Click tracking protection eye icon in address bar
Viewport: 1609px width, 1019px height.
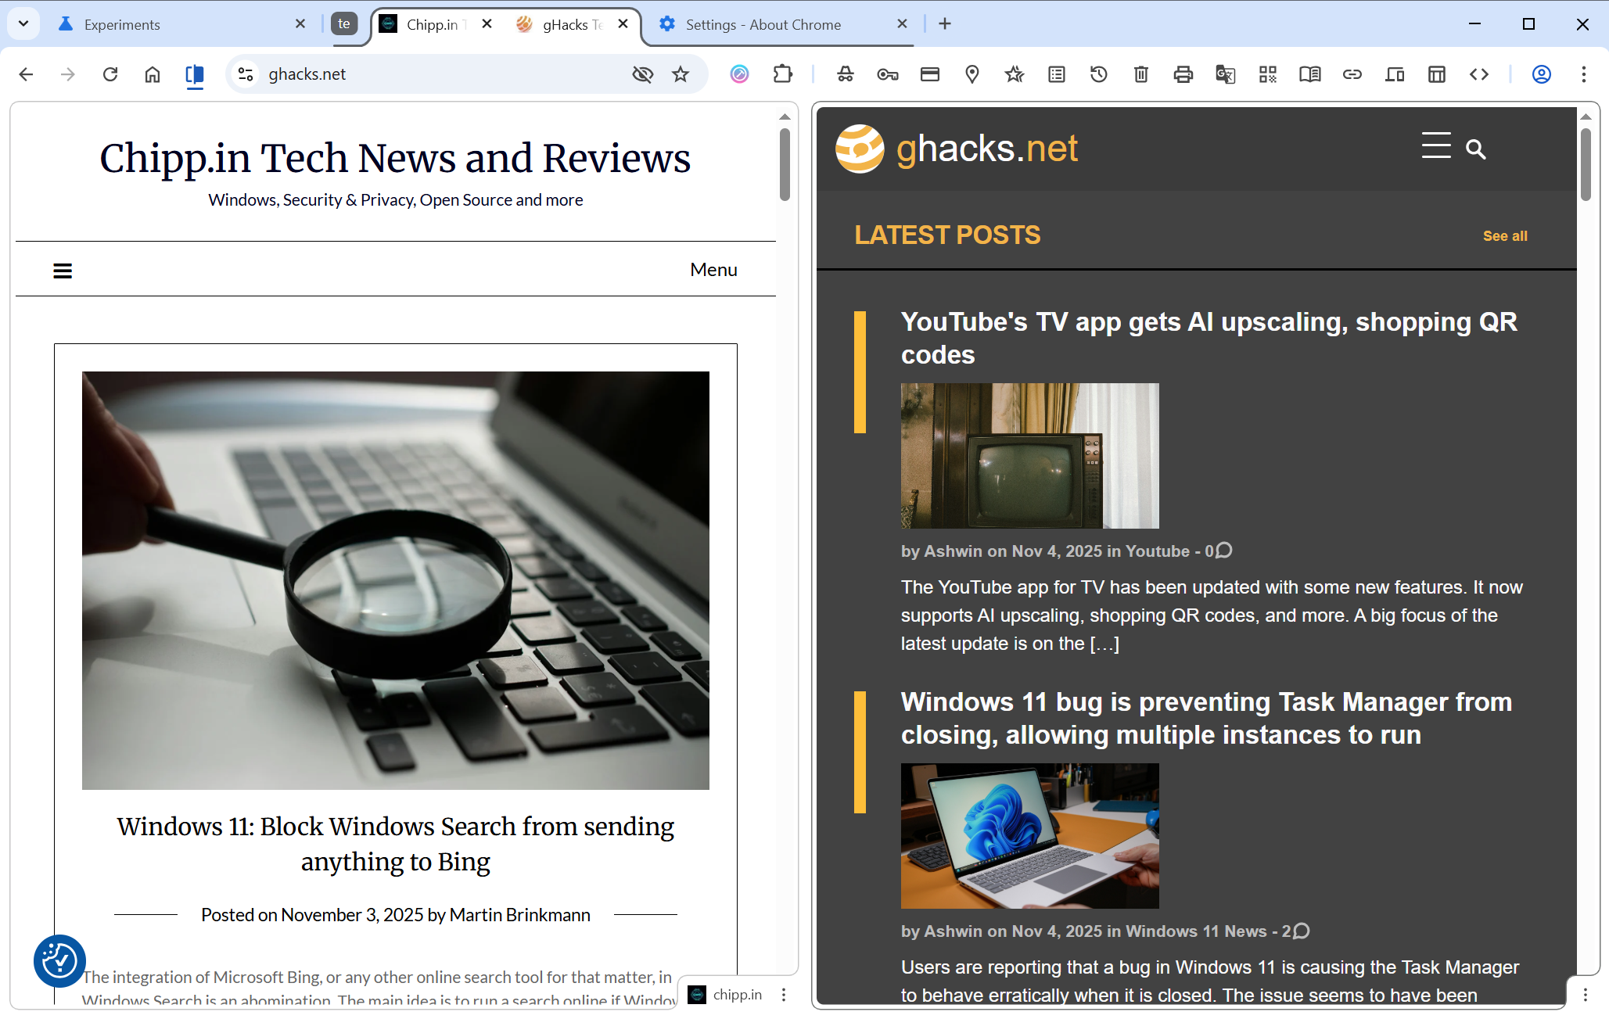click(x=642, y=74)
